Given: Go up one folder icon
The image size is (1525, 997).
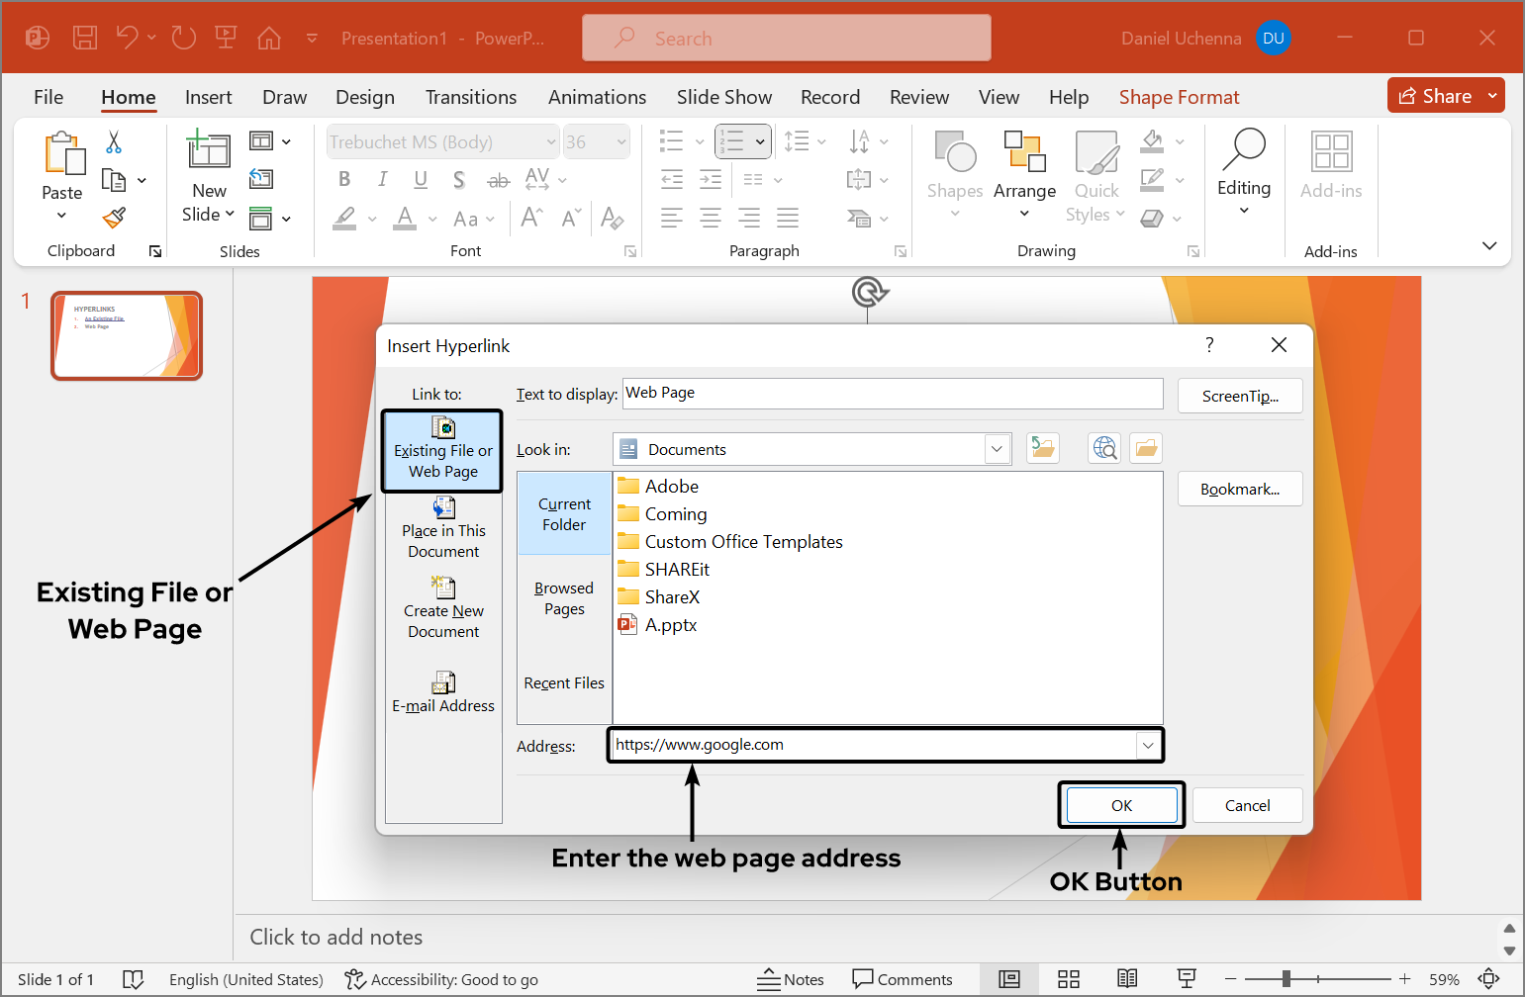Looking at the screenshot, I should coord(1043,449).
